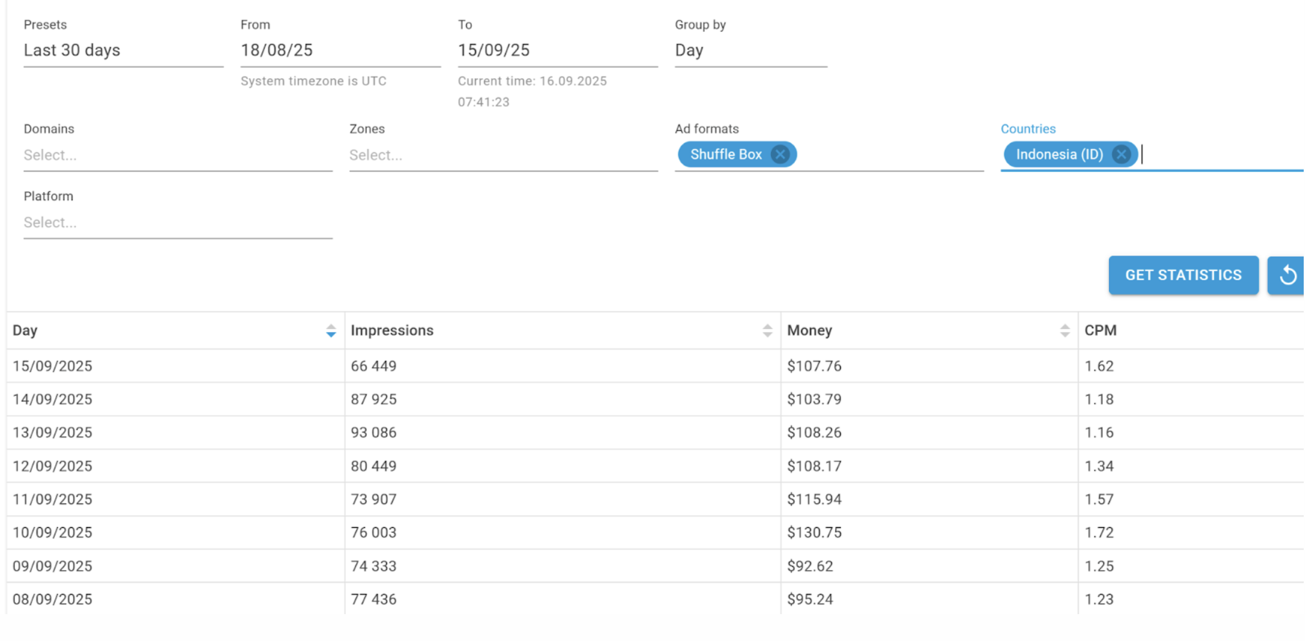Sort the table by Money
The width and height of the screenshot is (1305, 641).
click(1064, 330)
